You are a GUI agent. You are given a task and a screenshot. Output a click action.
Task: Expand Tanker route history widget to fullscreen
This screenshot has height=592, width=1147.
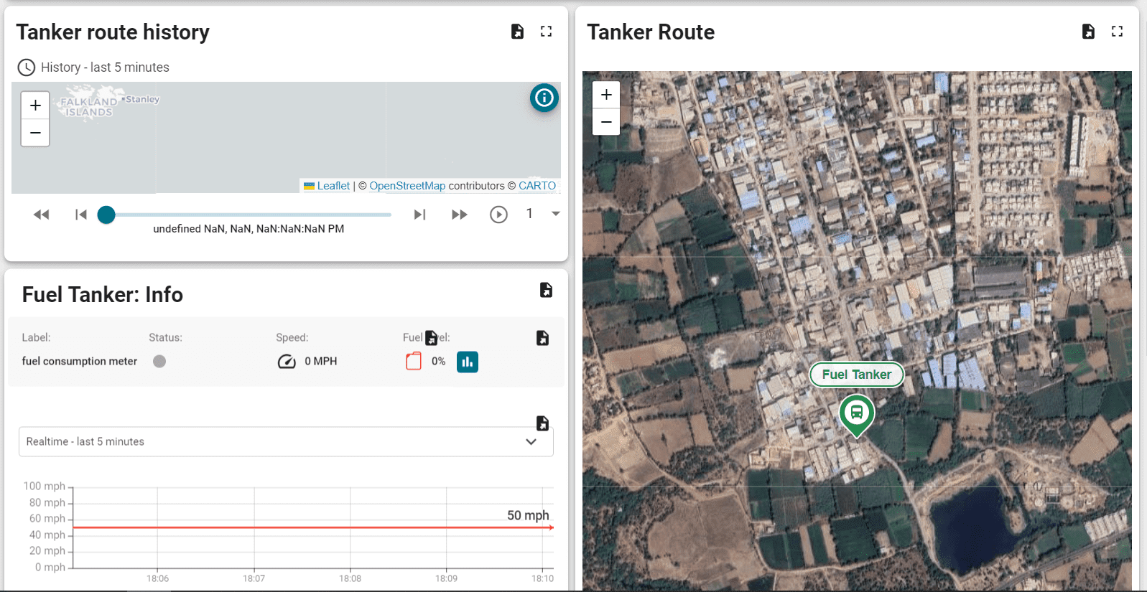pos(547,32)
